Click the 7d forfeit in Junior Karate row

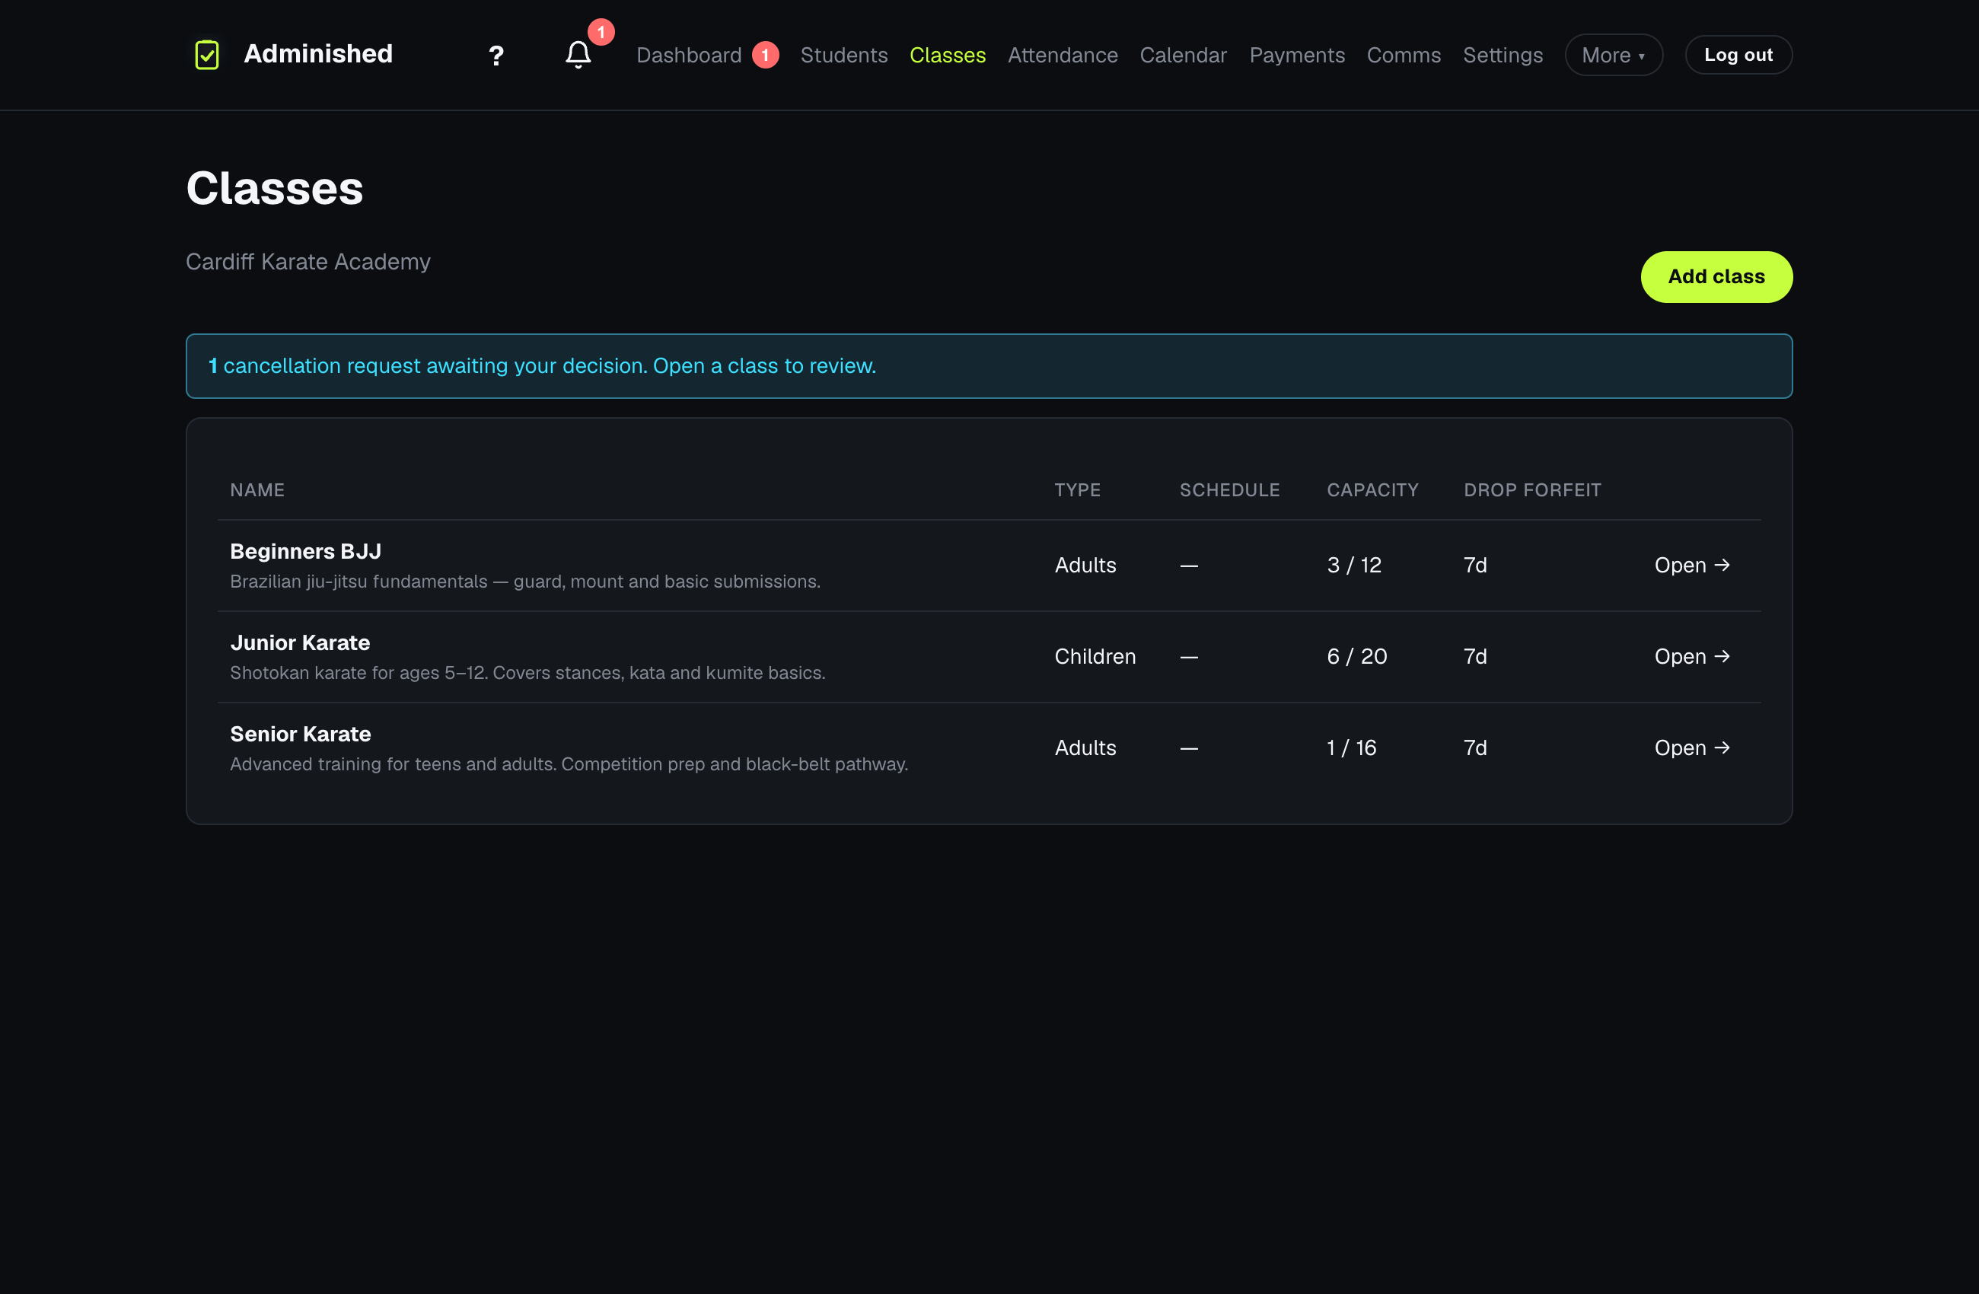(1475, 657)
